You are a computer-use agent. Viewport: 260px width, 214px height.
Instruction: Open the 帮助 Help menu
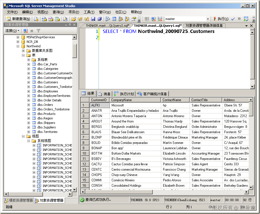[x=136, y=12]
